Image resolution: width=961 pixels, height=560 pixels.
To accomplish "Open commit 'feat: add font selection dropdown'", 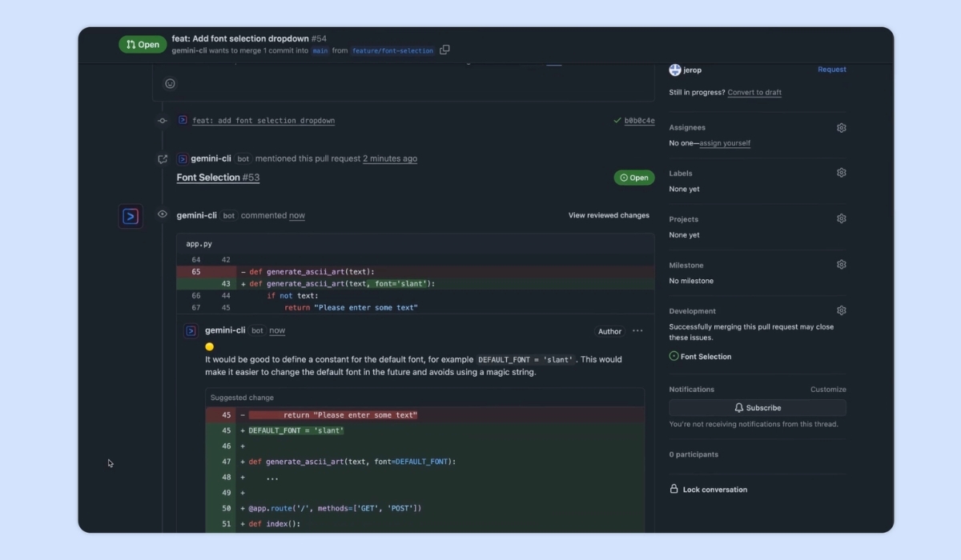I will (263, 121).
